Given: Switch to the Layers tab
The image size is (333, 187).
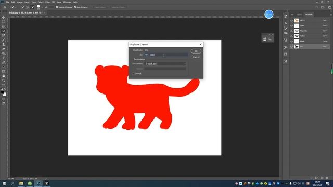Looking at the screenshot, I should click(x=299, y=15).
